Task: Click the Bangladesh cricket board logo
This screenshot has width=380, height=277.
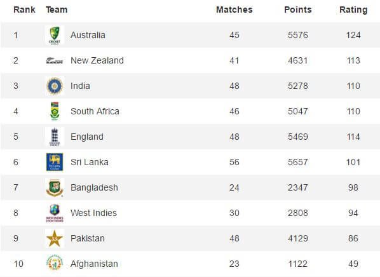Action: pyautogui.click(x=55, y=187)
